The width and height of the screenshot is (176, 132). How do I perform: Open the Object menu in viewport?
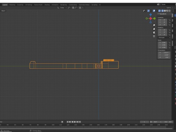(x=3, y=11)
